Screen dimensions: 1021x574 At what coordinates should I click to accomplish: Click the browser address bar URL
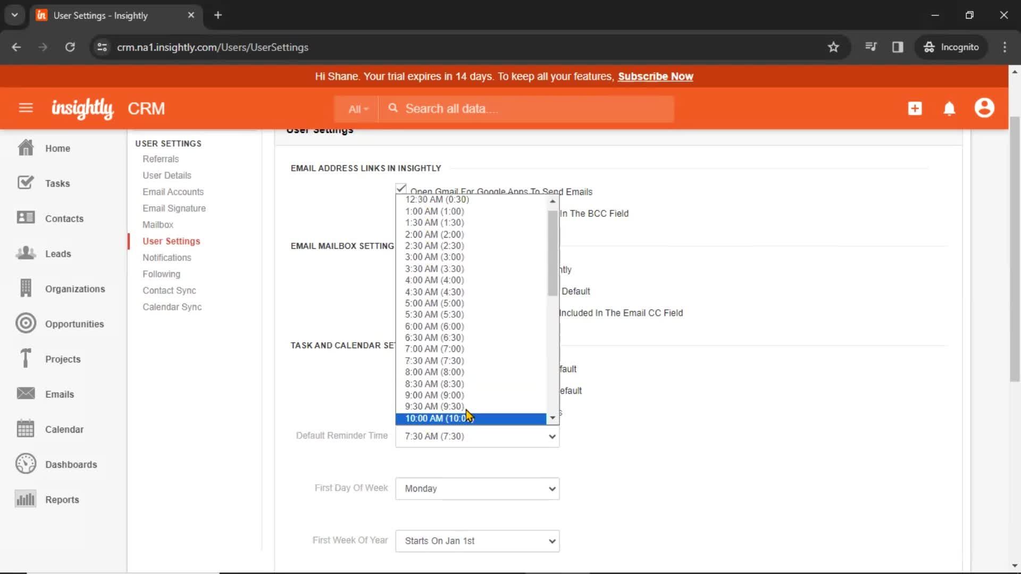point(213,47)
